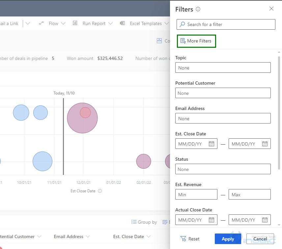
Task: Close the Filters panel
Action: tap(271, 9)
